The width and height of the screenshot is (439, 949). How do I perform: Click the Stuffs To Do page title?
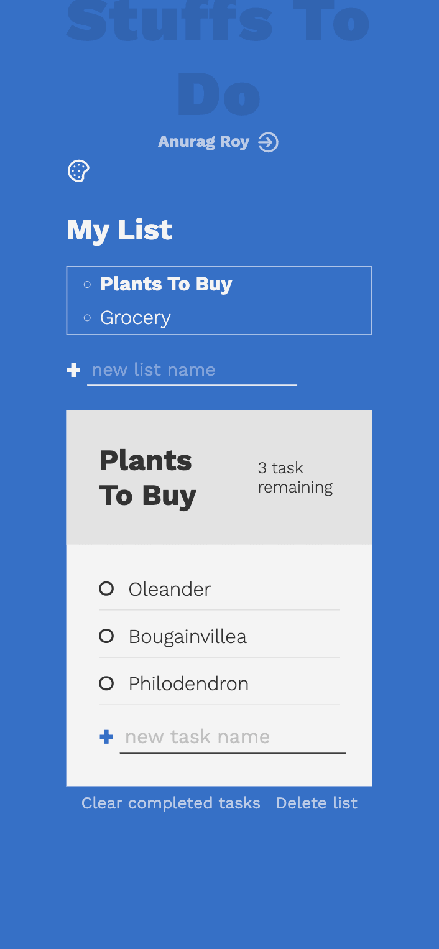coord(218,59)
